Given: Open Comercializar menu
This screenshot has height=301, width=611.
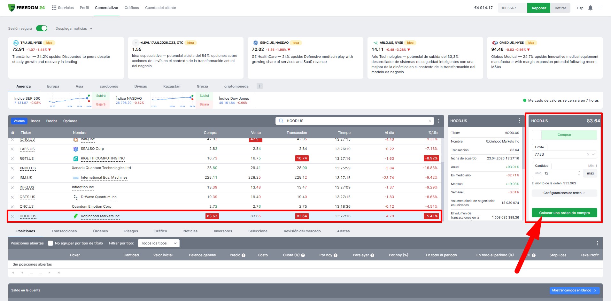Looking at the screenshot, I should point(107,8).
